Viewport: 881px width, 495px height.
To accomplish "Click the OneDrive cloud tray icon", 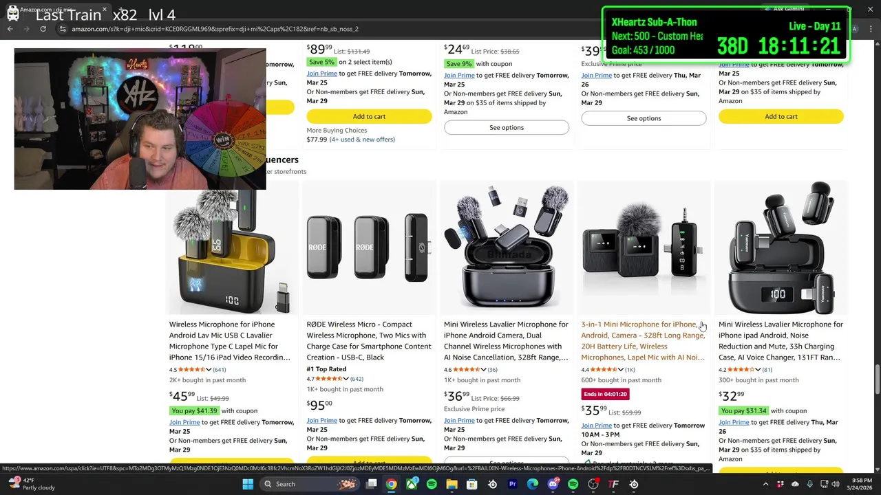I will click(x=795, y=484).
